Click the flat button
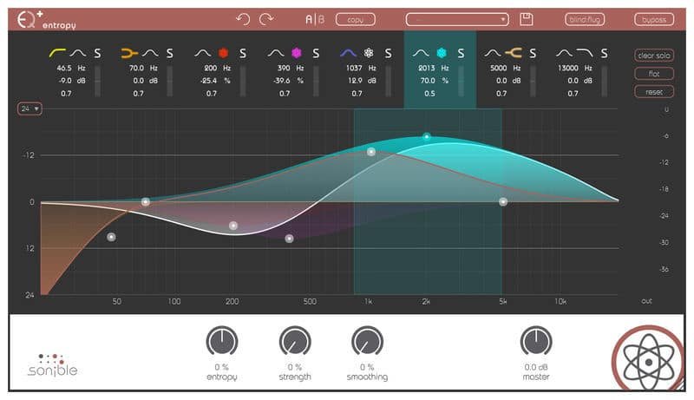The width and height of the screenshot is (694, 400). [654, 74]
